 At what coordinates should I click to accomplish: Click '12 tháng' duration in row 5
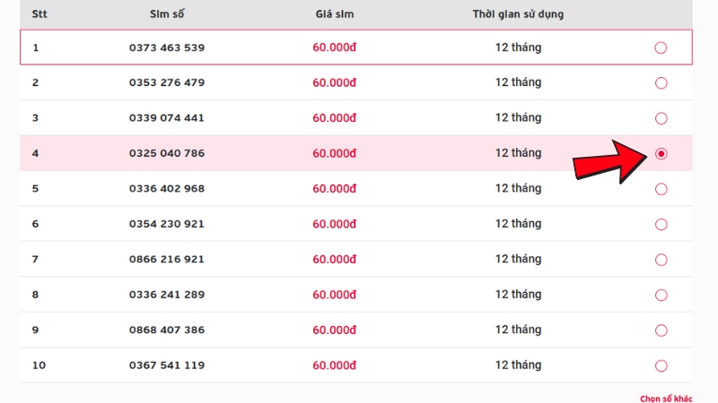518,188
